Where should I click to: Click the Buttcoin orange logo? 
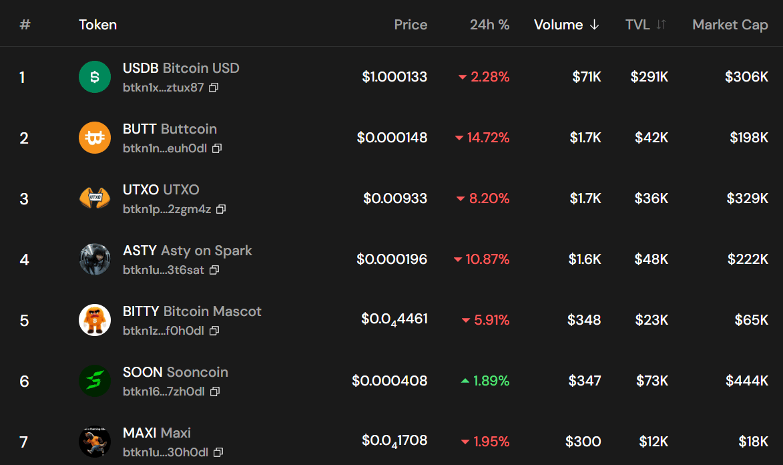coord(95,138)
